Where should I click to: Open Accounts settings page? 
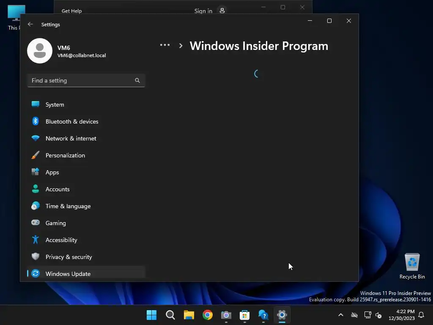coord(86,189)
